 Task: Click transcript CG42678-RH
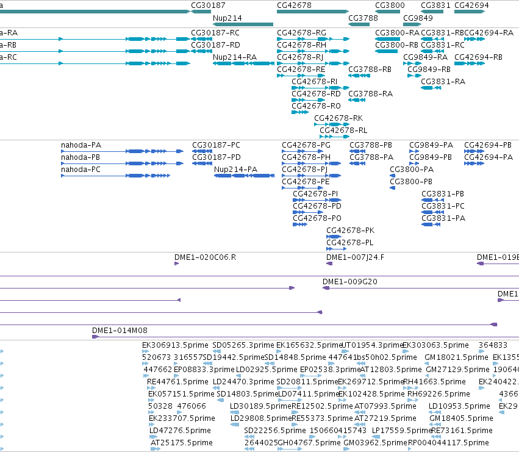(301, 45)
